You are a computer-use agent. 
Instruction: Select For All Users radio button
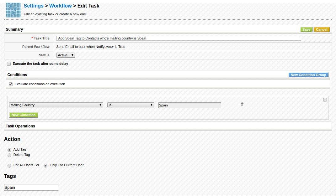9,166
